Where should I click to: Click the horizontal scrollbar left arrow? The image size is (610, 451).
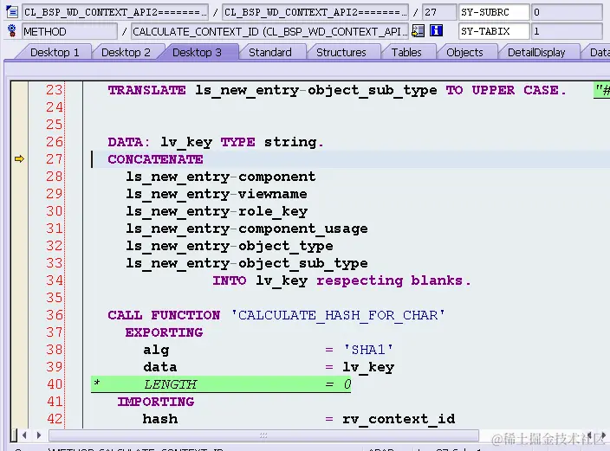pos(24,435)
